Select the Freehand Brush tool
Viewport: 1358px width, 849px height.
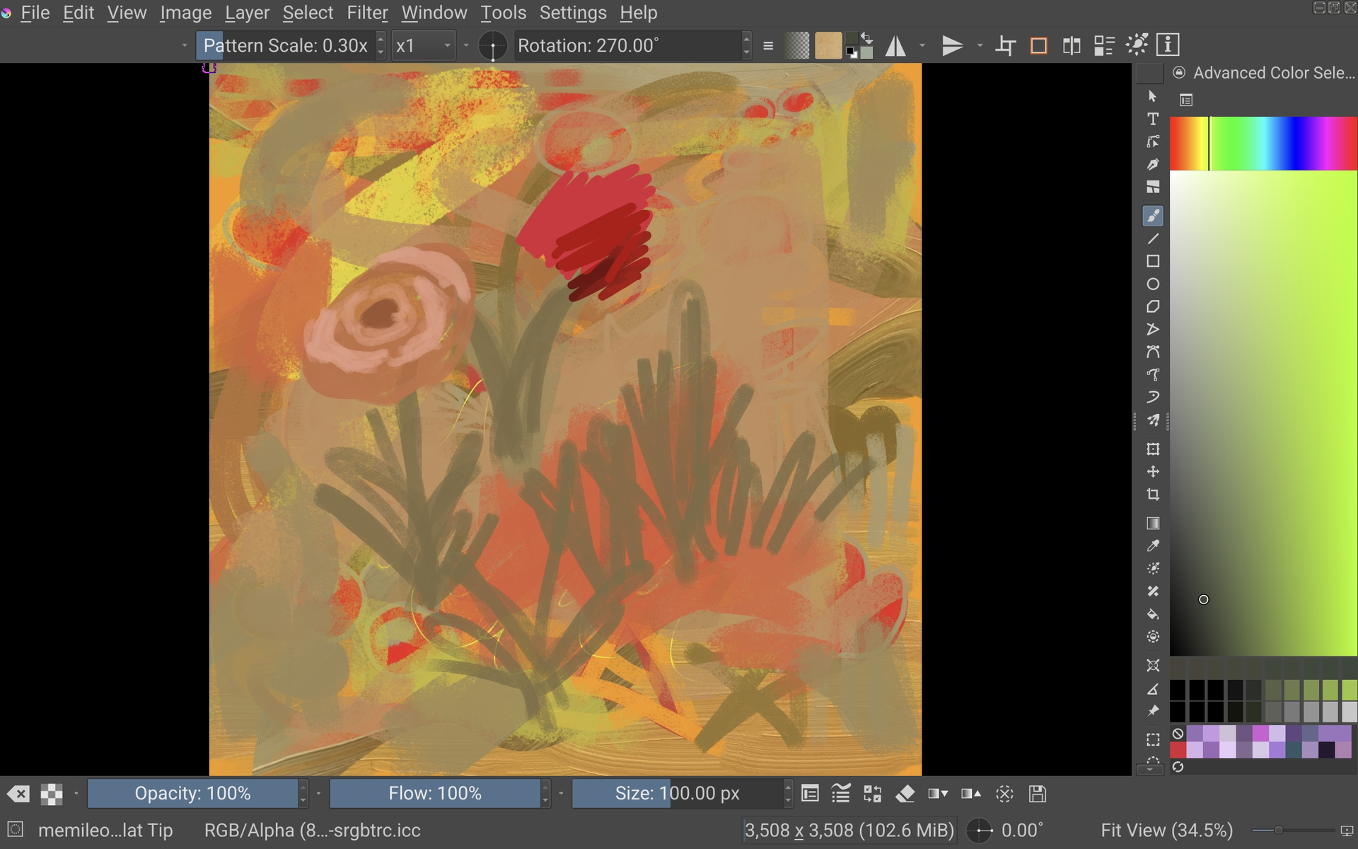1153,216
